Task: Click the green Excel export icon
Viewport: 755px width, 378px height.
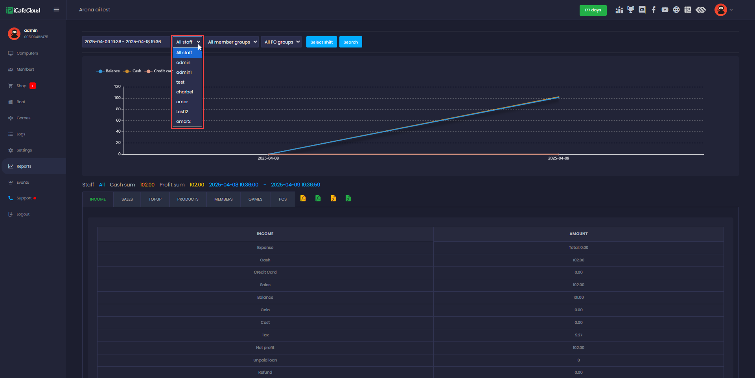Action: [x=348, y=199]
